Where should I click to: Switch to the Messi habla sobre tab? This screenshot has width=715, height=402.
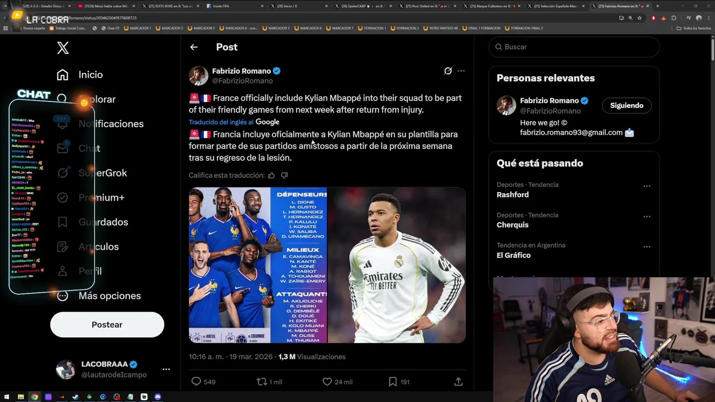[x=106, y=6]
